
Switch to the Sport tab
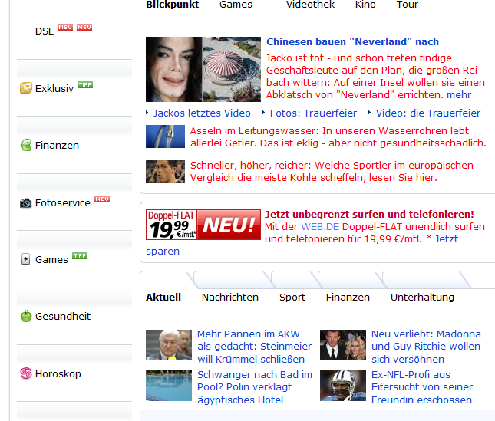coord(292,297)
